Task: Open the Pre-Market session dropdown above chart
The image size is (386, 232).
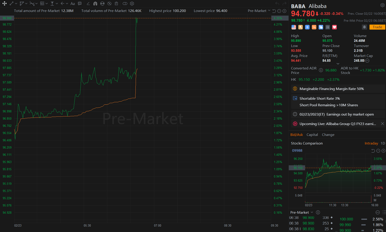Action: (x=259, y=11)
